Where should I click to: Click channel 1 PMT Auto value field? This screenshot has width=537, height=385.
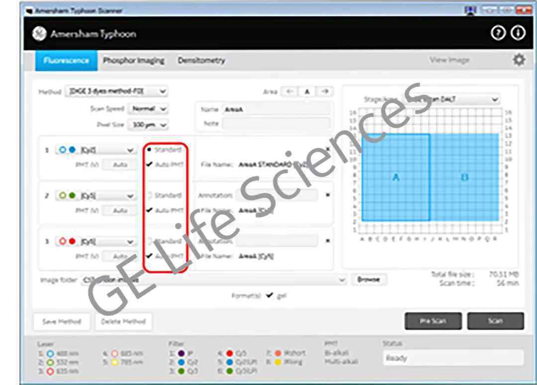pos(120,165)
